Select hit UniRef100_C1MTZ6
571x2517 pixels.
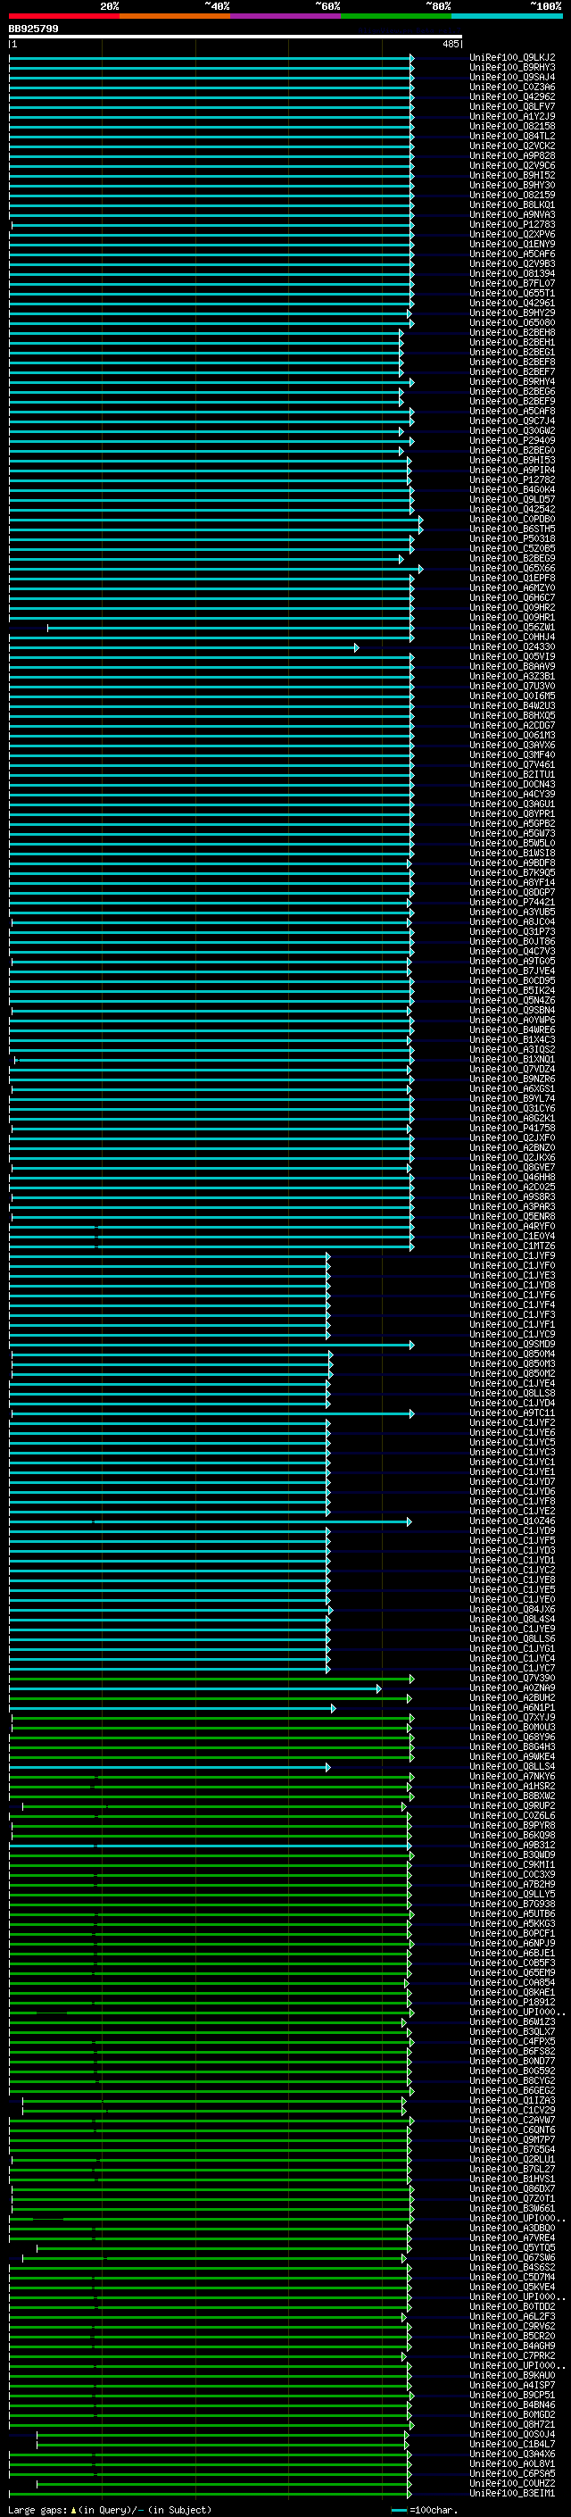(x=512, y=1246)
